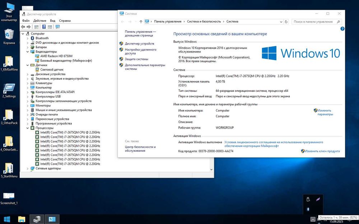Open Дополнительные параметры системы link
The height and width of the screenshot is (224, 359).
click(x=145, y=67)
